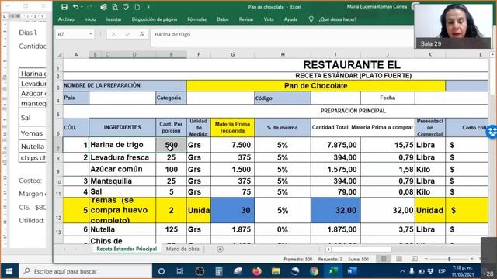Open the undo history dropdown arrow
The height and width of the screenshot is (279, 497).
pos(82,7)
